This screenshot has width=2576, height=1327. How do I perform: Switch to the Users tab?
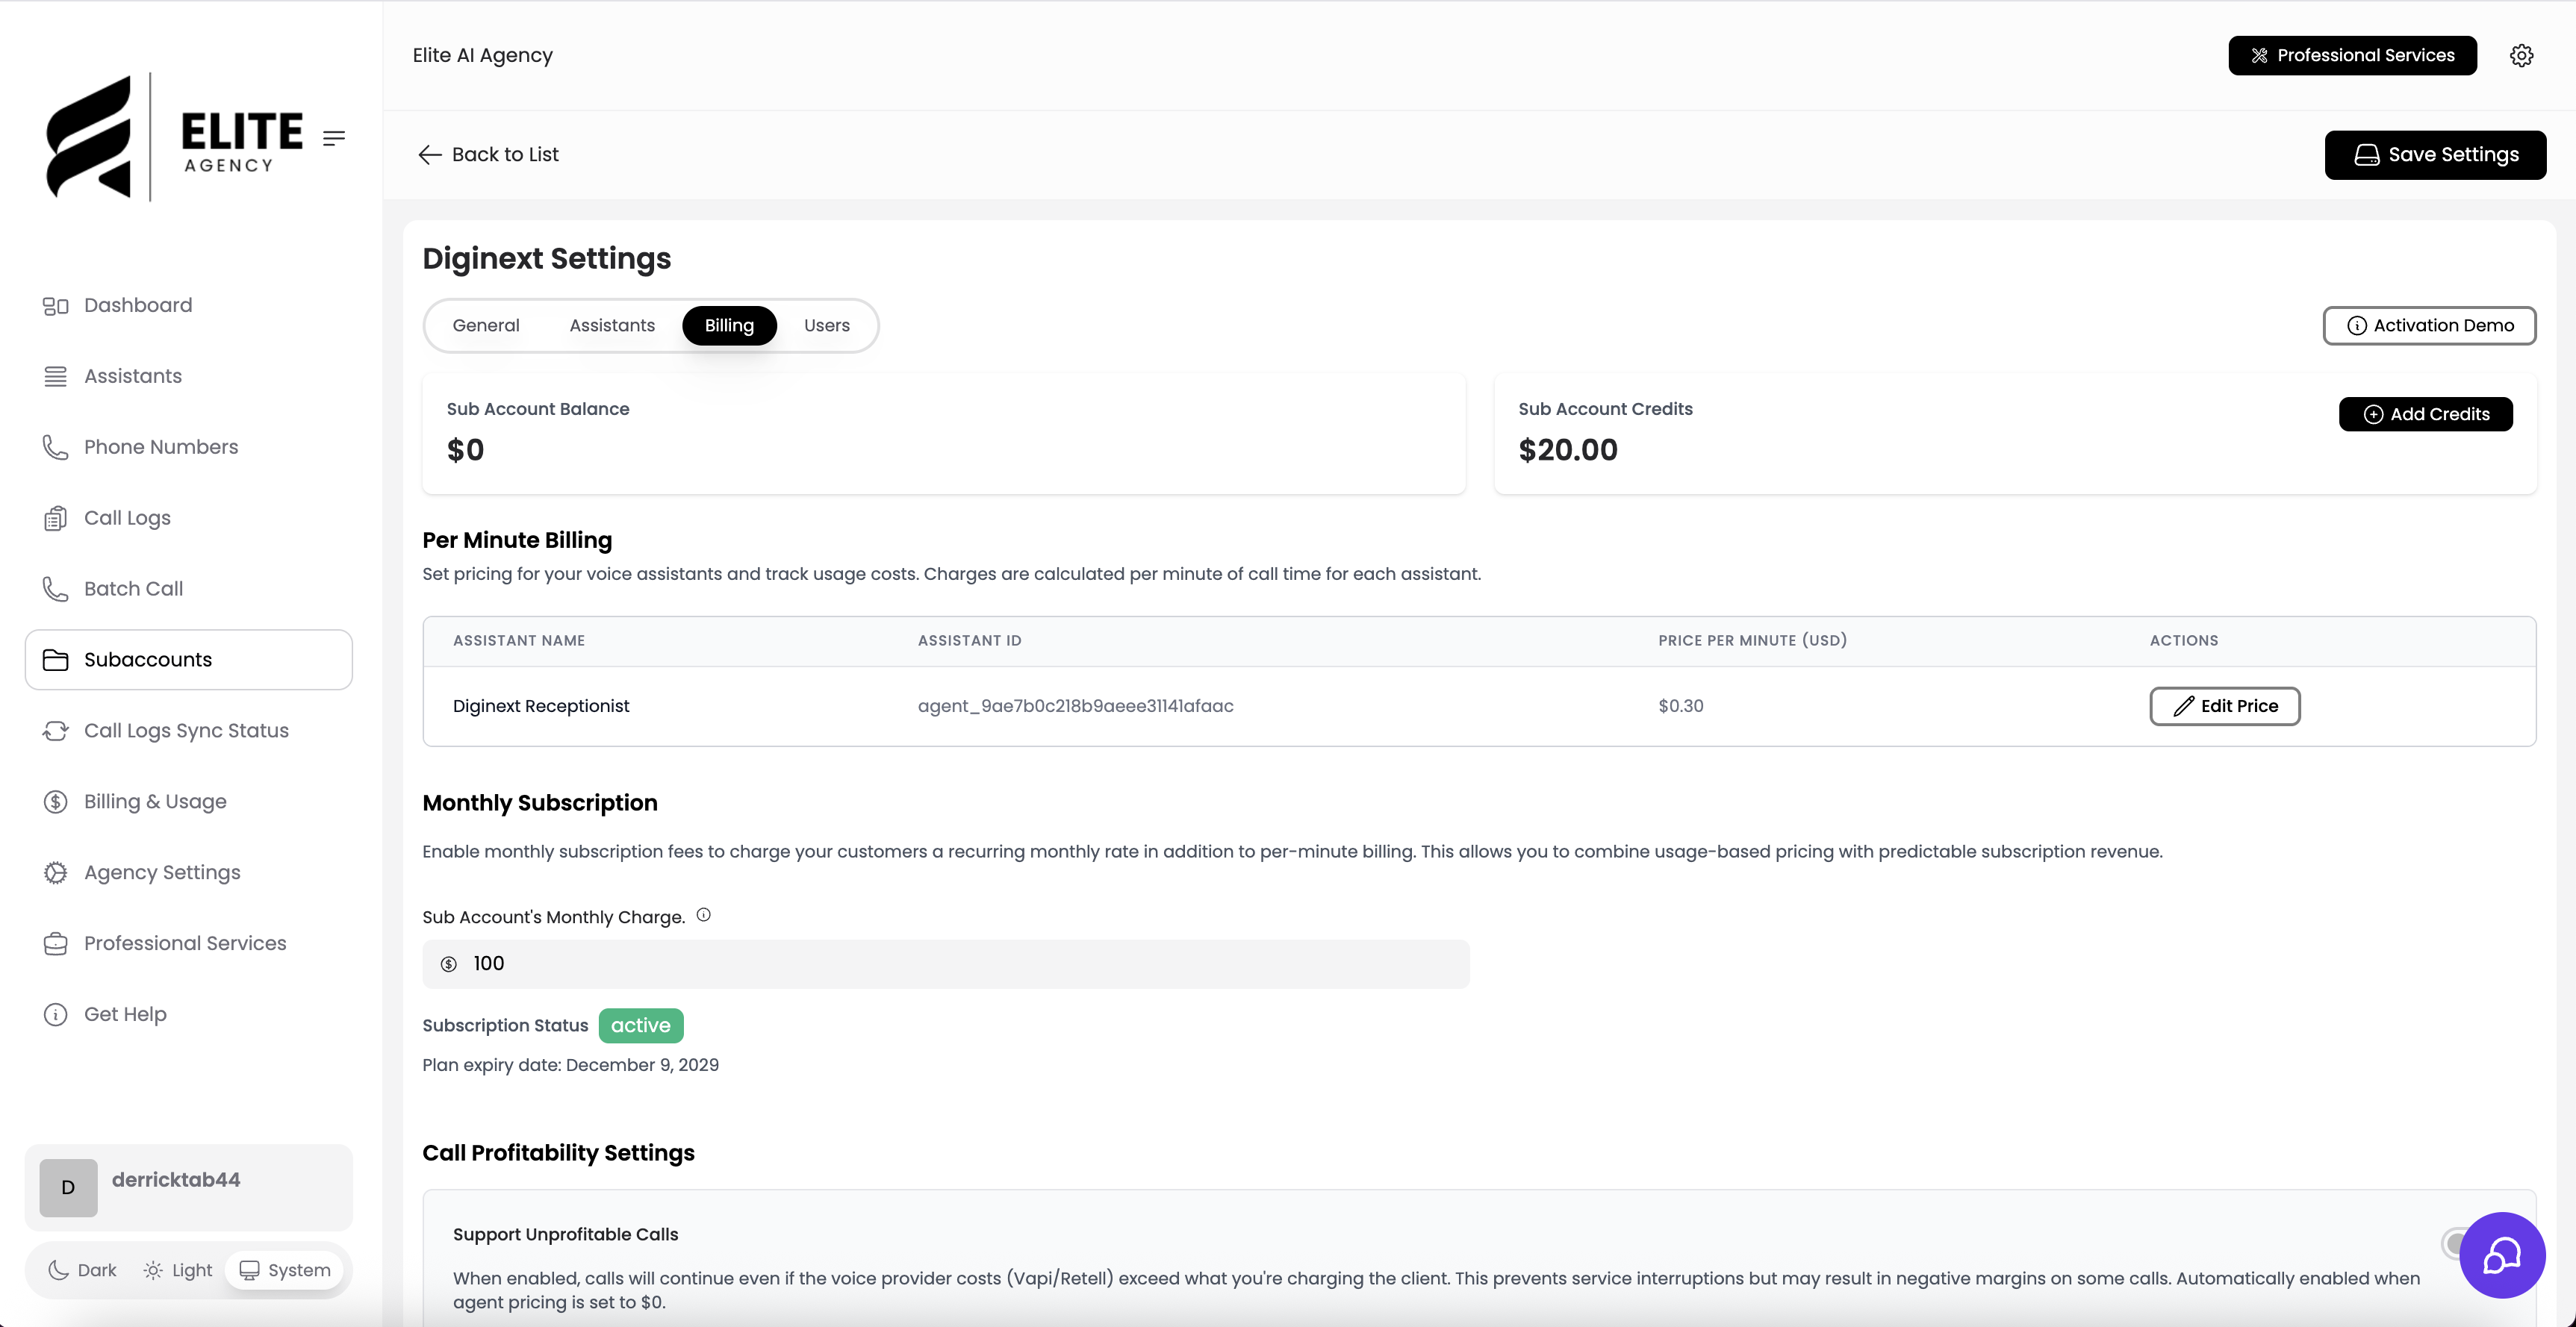(x=826, y=325)
